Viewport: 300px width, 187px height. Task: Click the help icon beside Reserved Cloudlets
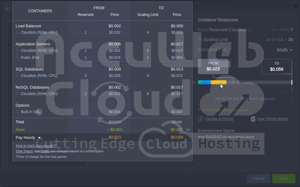click(250, 30)
